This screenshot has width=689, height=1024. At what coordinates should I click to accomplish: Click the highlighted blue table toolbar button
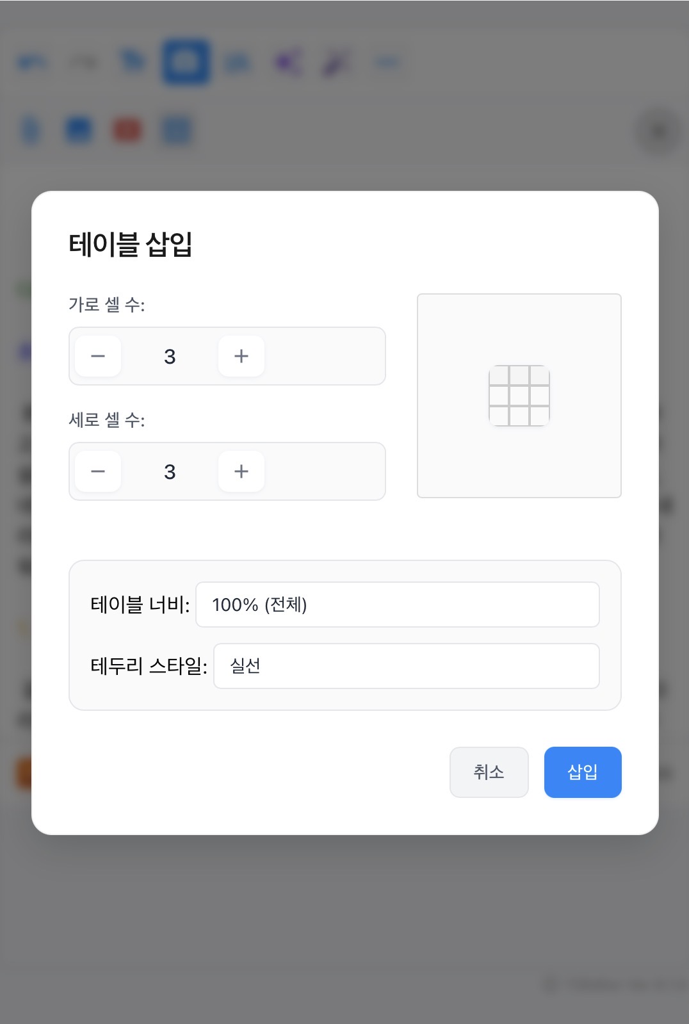[186, 62]
